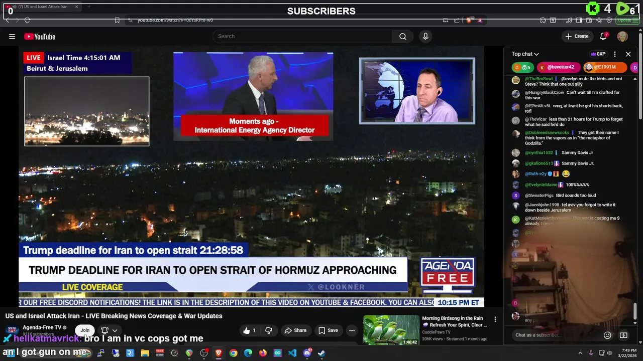This screenshot has height=361, width=643.
Task: Expand the subscription notification bell dropdown
Action: tap(110, 330)
